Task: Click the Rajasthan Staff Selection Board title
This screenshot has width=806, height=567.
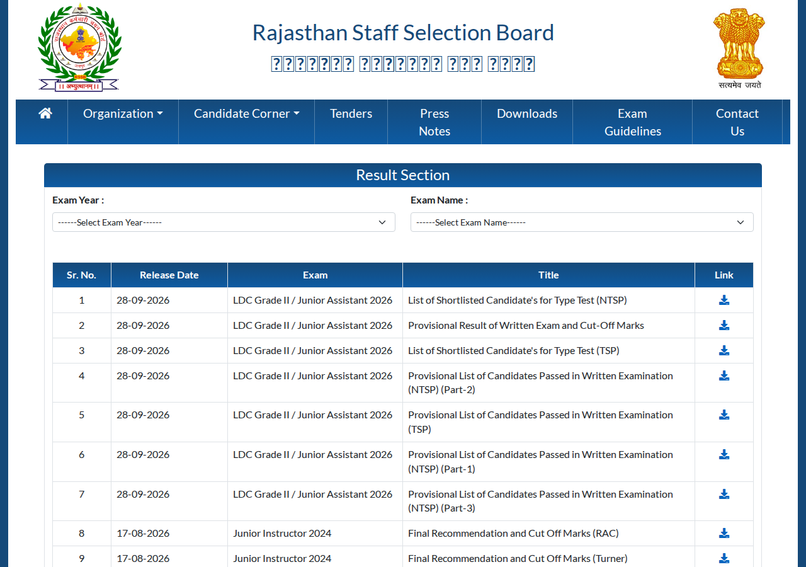Action: [x=403, y=33]
